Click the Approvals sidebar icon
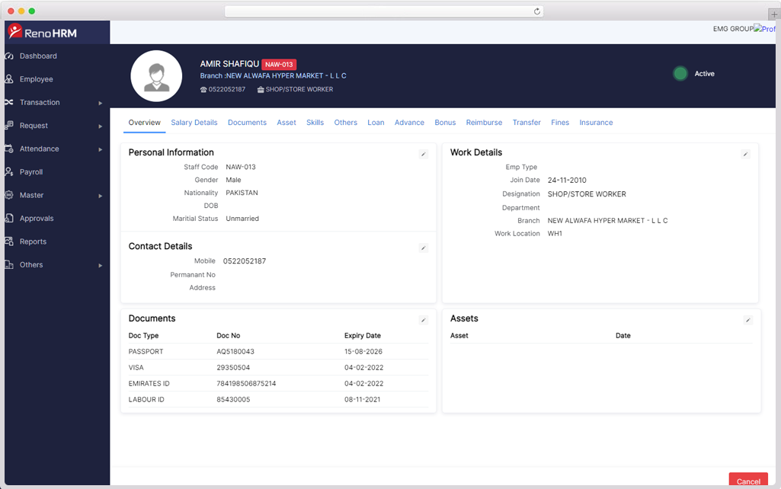Screen dimensions: 781x489 pos(9,219)
